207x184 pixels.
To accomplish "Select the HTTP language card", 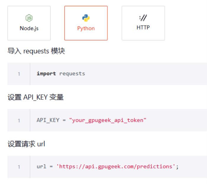I will click(x=143, y=23).
